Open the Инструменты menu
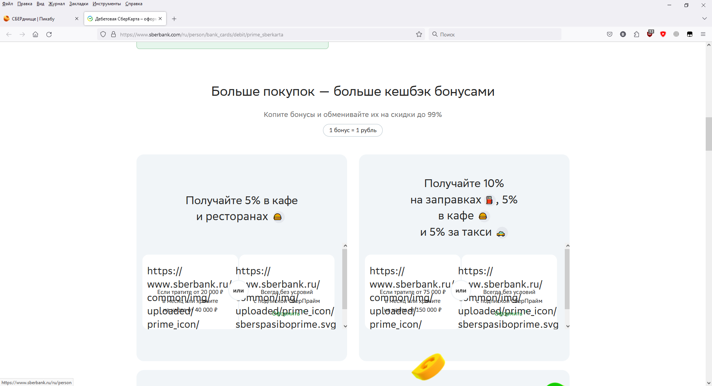The image size is (712, 386). point(106,4)
